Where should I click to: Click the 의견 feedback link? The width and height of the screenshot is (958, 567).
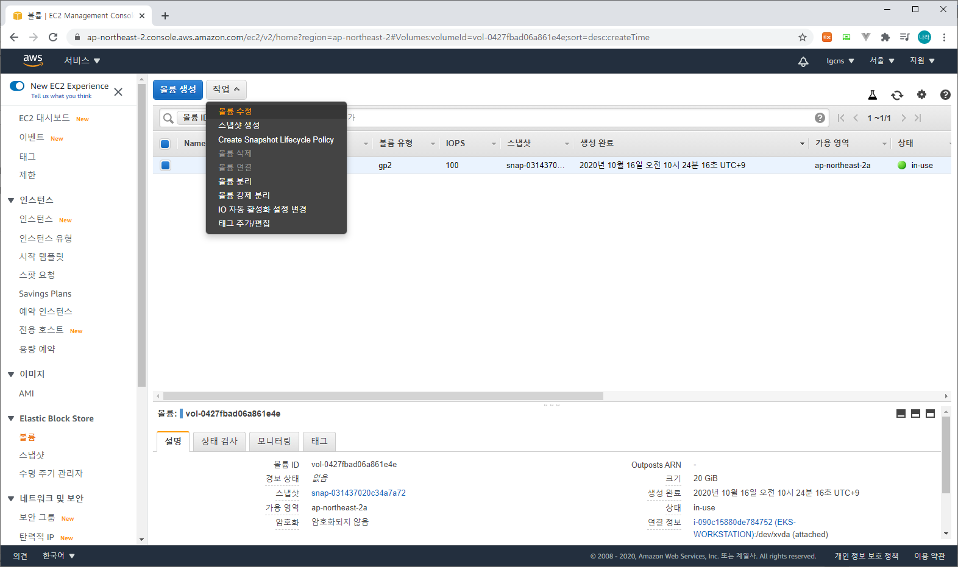tap(20, 556)
